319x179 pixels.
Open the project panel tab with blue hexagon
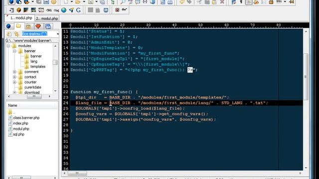click(x=9, y=26)
